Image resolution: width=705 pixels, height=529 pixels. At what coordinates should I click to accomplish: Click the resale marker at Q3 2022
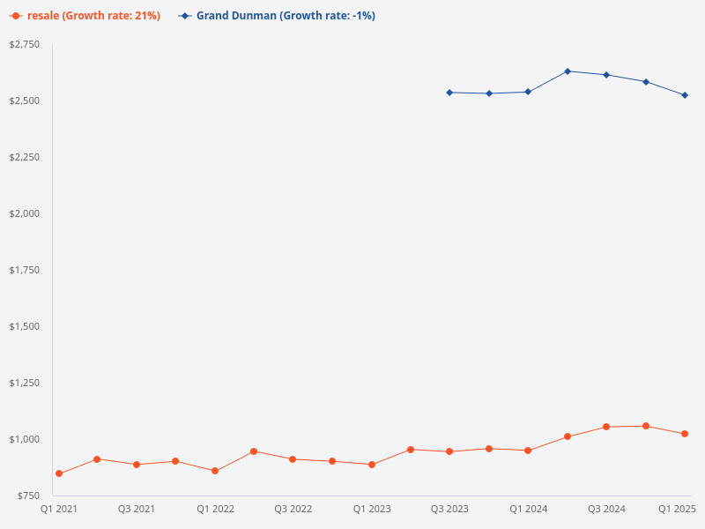point(293,459)
